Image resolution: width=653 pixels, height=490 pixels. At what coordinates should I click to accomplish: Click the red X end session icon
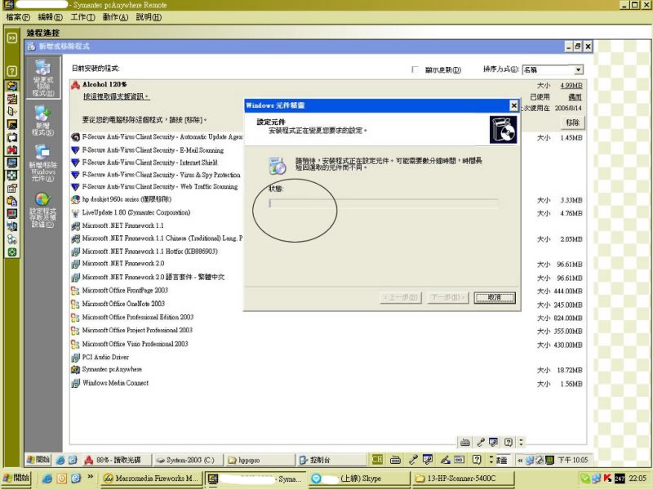point(12,149)
